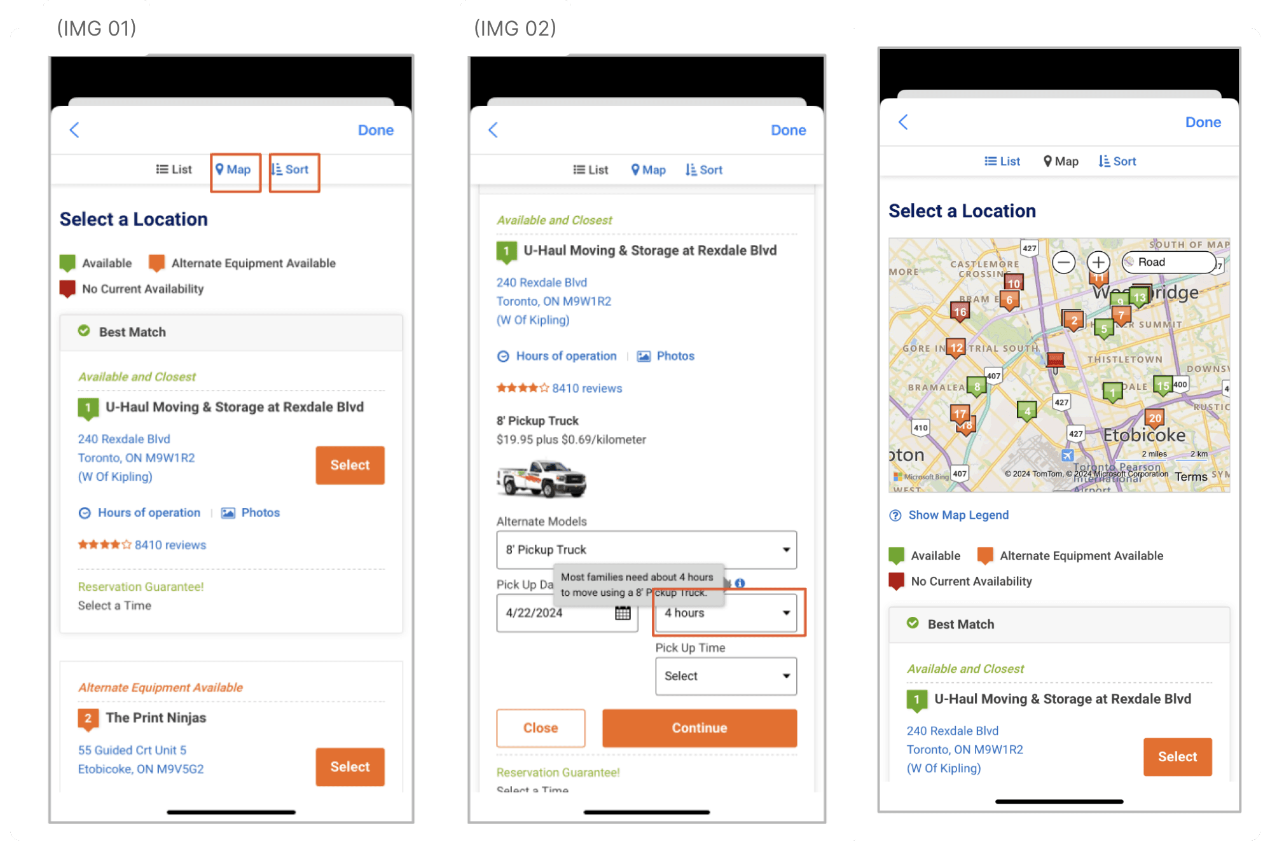Select map pin number 7
Viewport: 1277px width, 861px height.
point(1121,315)
